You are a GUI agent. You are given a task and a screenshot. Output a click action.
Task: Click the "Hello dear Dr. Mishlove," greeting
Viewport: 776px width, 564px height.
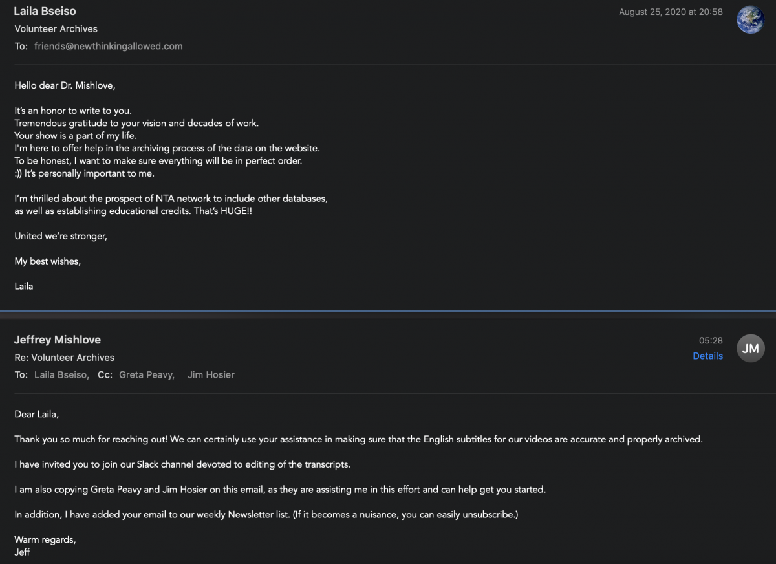coord(65,85)
